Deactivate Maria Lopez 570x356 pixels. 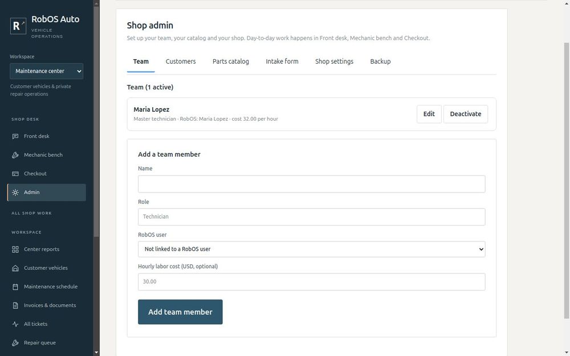[x=466, y=114]
